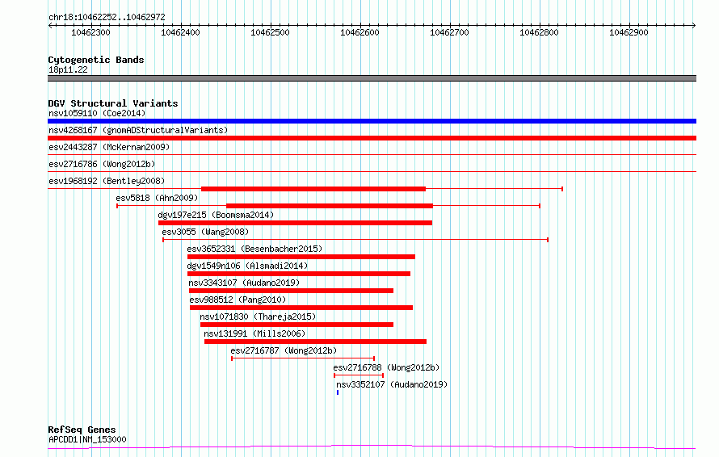Click the ruler's left arrowhead
719x457 pixels.
(x=50, y=25)
